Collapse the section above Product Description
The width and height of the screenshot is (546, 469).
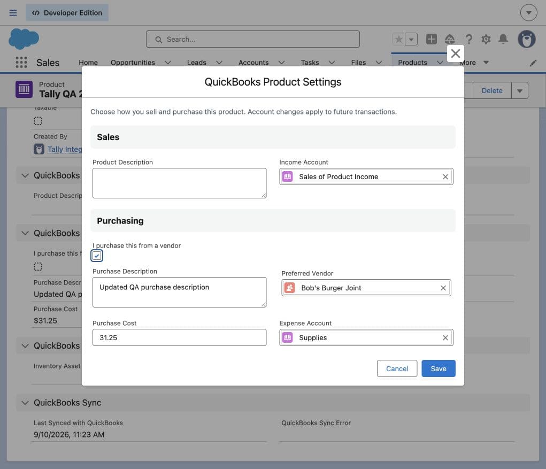[25, 175]
